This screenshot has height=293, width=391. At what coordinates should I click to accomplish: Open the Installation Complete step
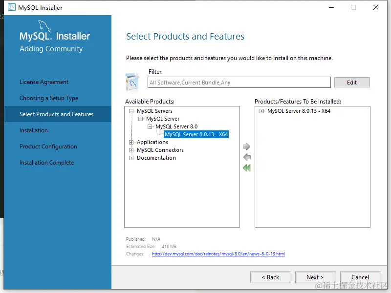46,163
